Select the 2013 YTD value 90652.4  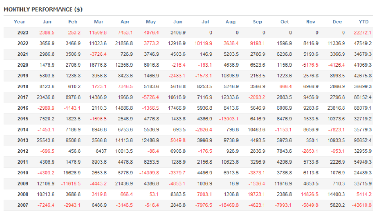click(363, 140)
